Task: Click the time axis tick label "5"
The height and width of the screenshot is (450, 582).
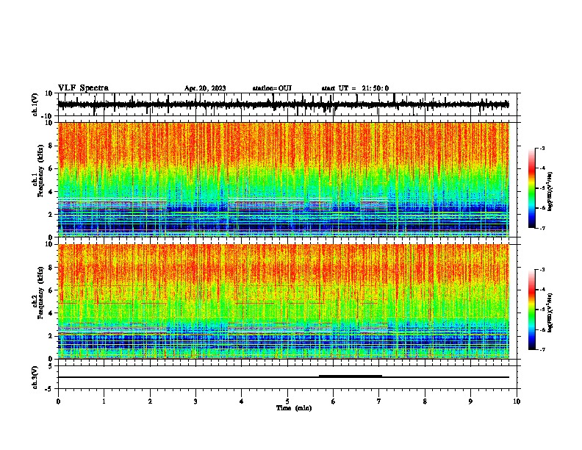Action: pyautogui.click(x=287, y=401)
